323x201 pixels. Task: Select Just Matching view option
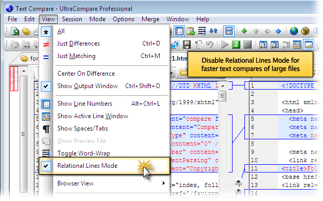[x=104, y=56]
